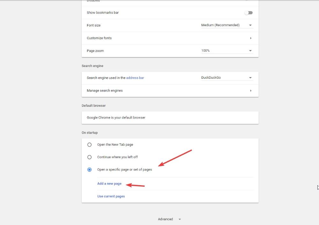Click the Open the New Tab page label
This screenshot has height=225, width=319.
[x=115, y=144]
